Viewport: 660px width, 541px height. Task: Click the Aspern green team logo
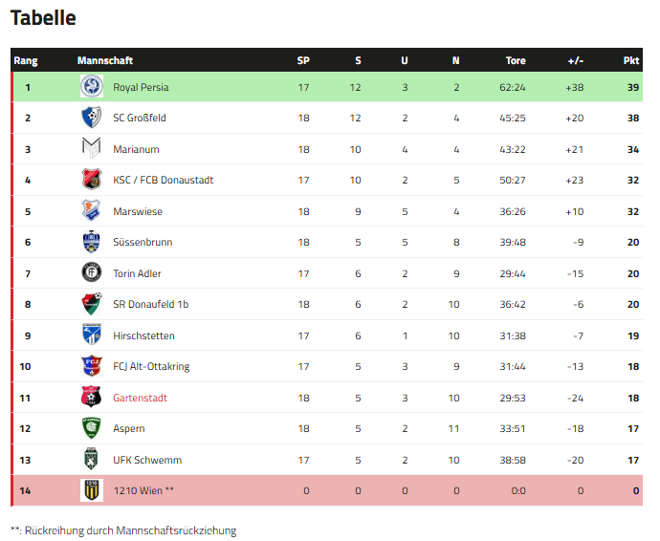pos(91,428)
